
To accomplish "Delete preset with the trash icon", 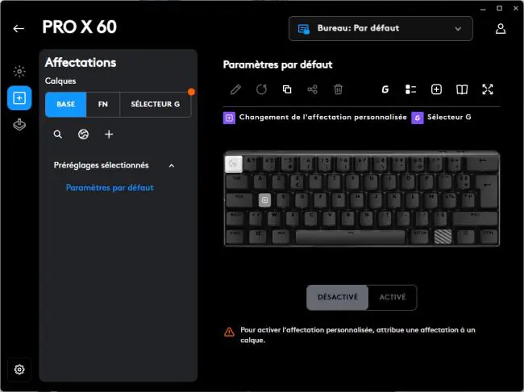I will point(339,89).
